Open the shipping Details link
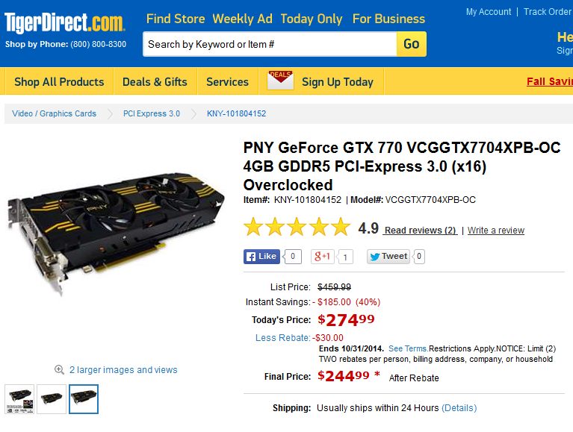573x432 pixels. [459, 408]
